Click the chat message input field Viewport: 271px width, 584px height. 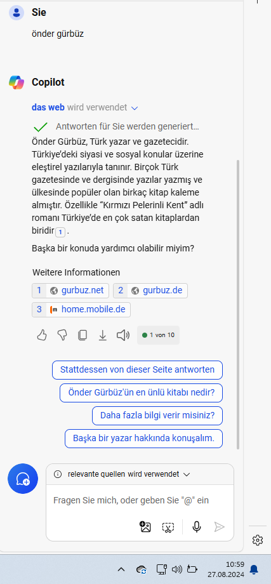[x=140, y=500]
